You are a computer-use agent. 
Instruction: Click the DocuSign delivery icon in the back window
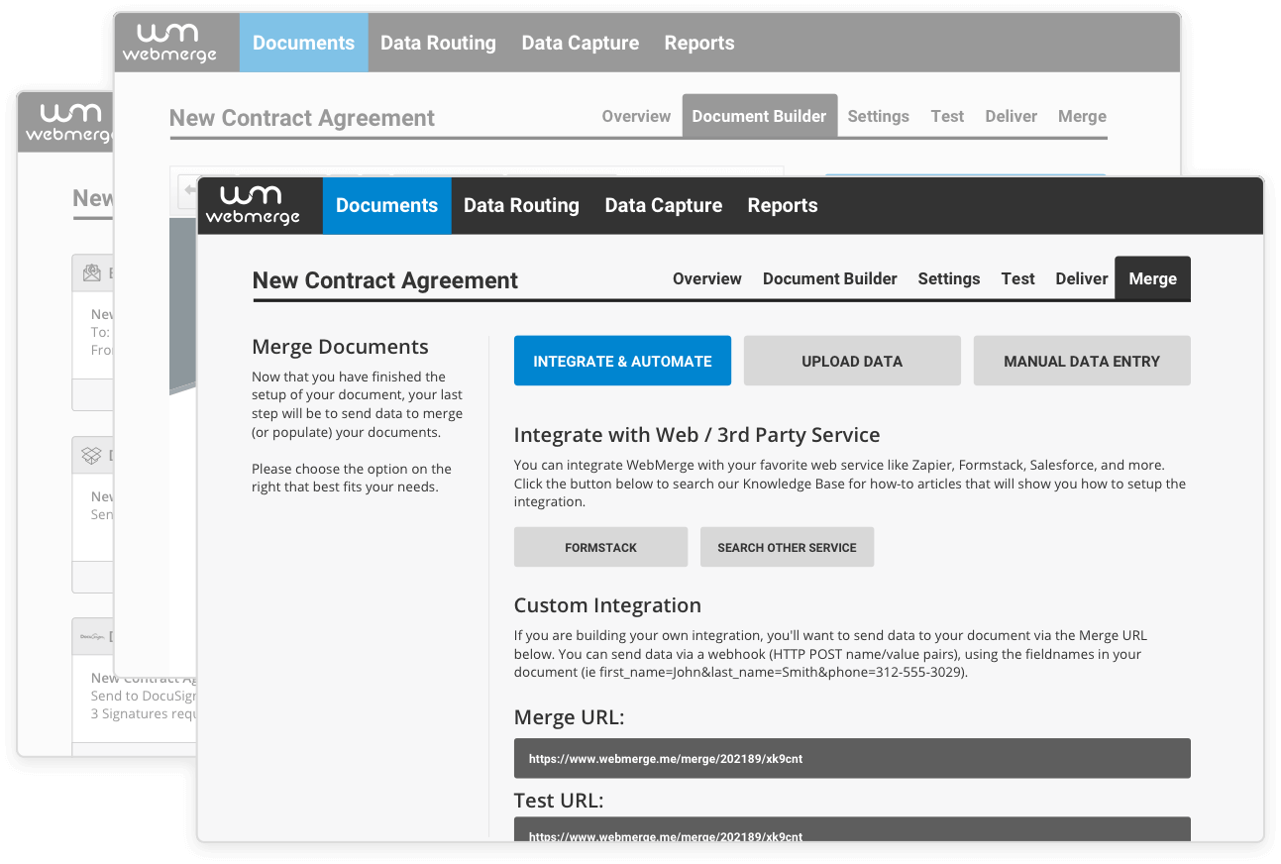(x=92, y=636)
